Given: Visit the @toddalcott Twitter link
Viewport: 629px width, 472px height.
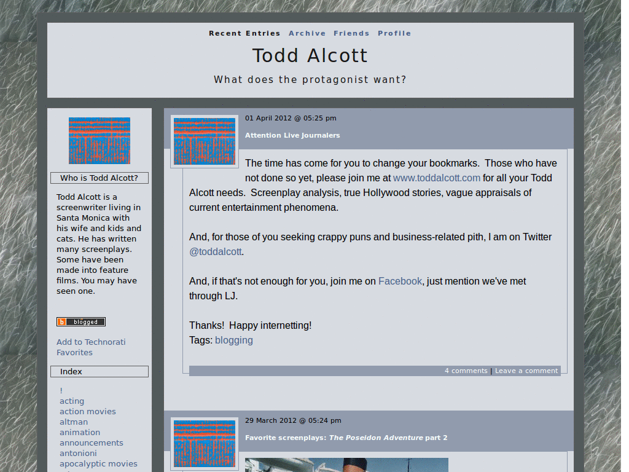Looking at the screenshot, I should [216, 251].
